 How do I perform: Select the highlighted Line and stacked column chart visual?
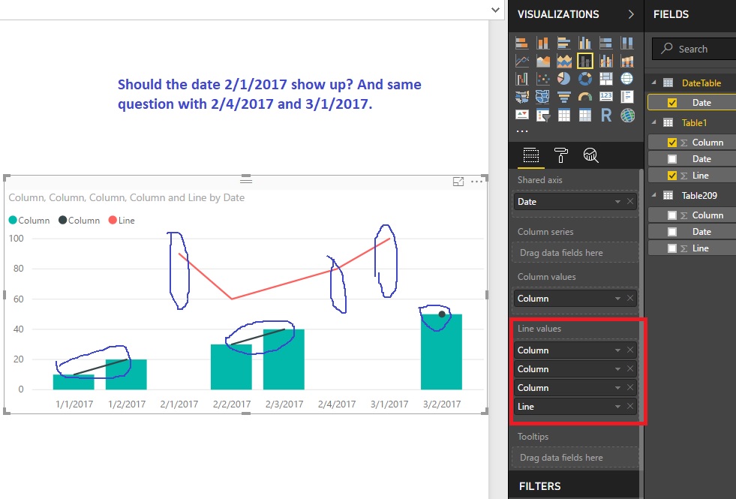pyautogui.click(x=585, y=61)
